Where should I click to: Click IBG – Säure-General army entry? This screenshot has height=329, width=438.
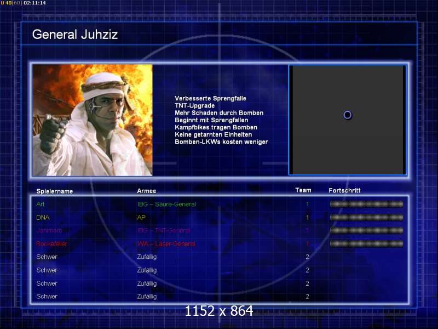[166, 205]
